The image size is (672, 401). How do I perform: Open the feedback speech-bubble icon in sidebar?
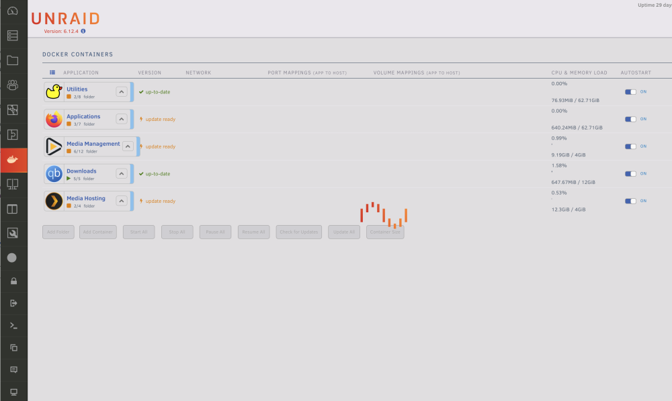click(x=13, y=369)
